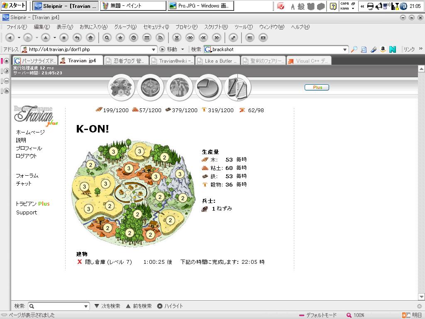This screenshot has height=319, width=425.
Task: Open the Back button history dropdown arrow
Action: pos(19,38)
